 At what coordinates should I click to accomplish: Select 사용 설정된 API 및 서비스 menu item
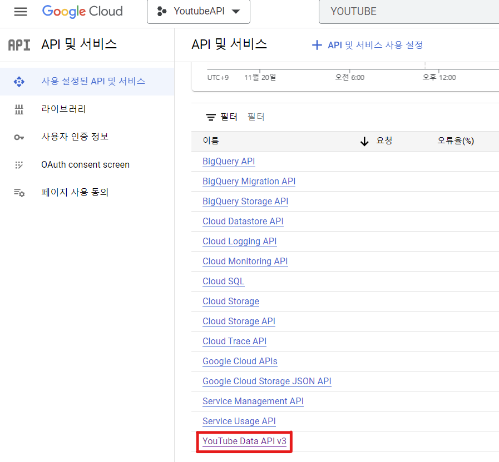point(87,81)
